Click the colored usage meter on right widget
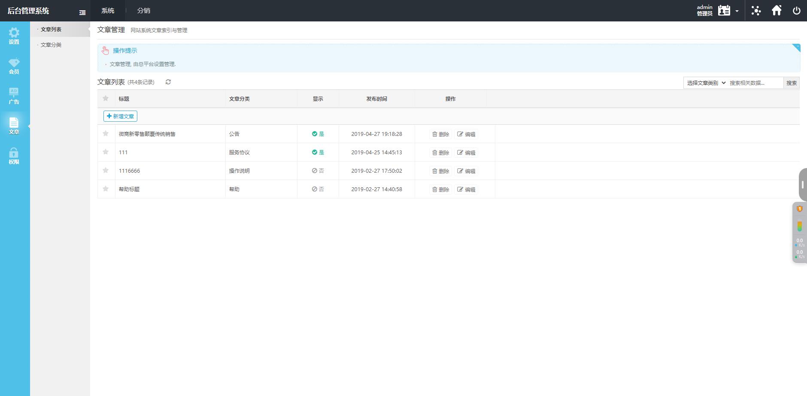The height and width of the screenshot is (396, 807). (800, 226)
